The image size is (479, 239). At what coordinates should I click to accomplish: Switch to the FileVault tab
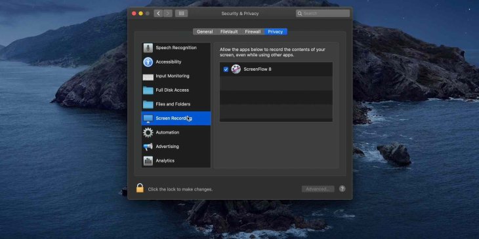229,31
